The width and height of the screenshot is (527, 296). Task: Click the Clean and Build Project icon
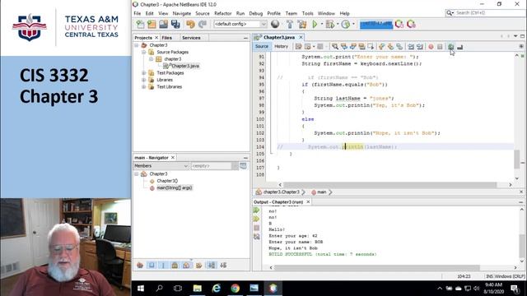(302, 24)
